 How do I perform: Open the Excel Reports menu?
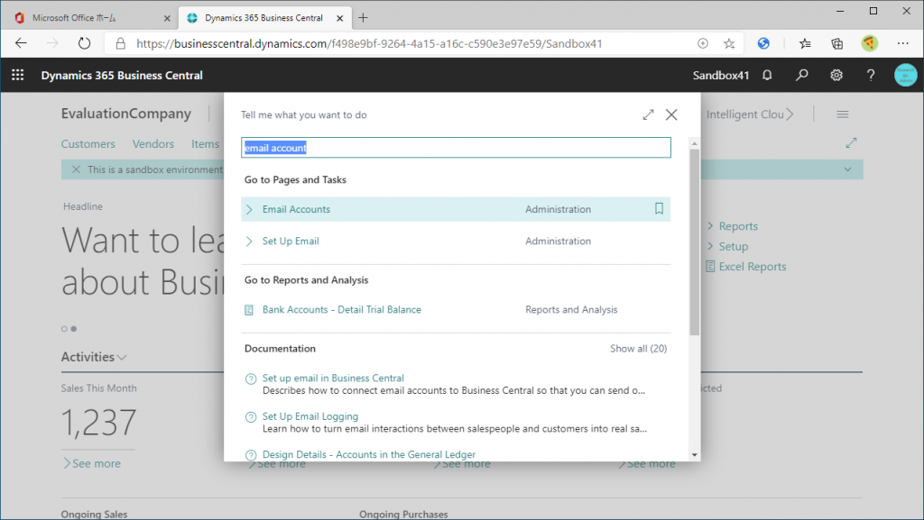[753, 267]
